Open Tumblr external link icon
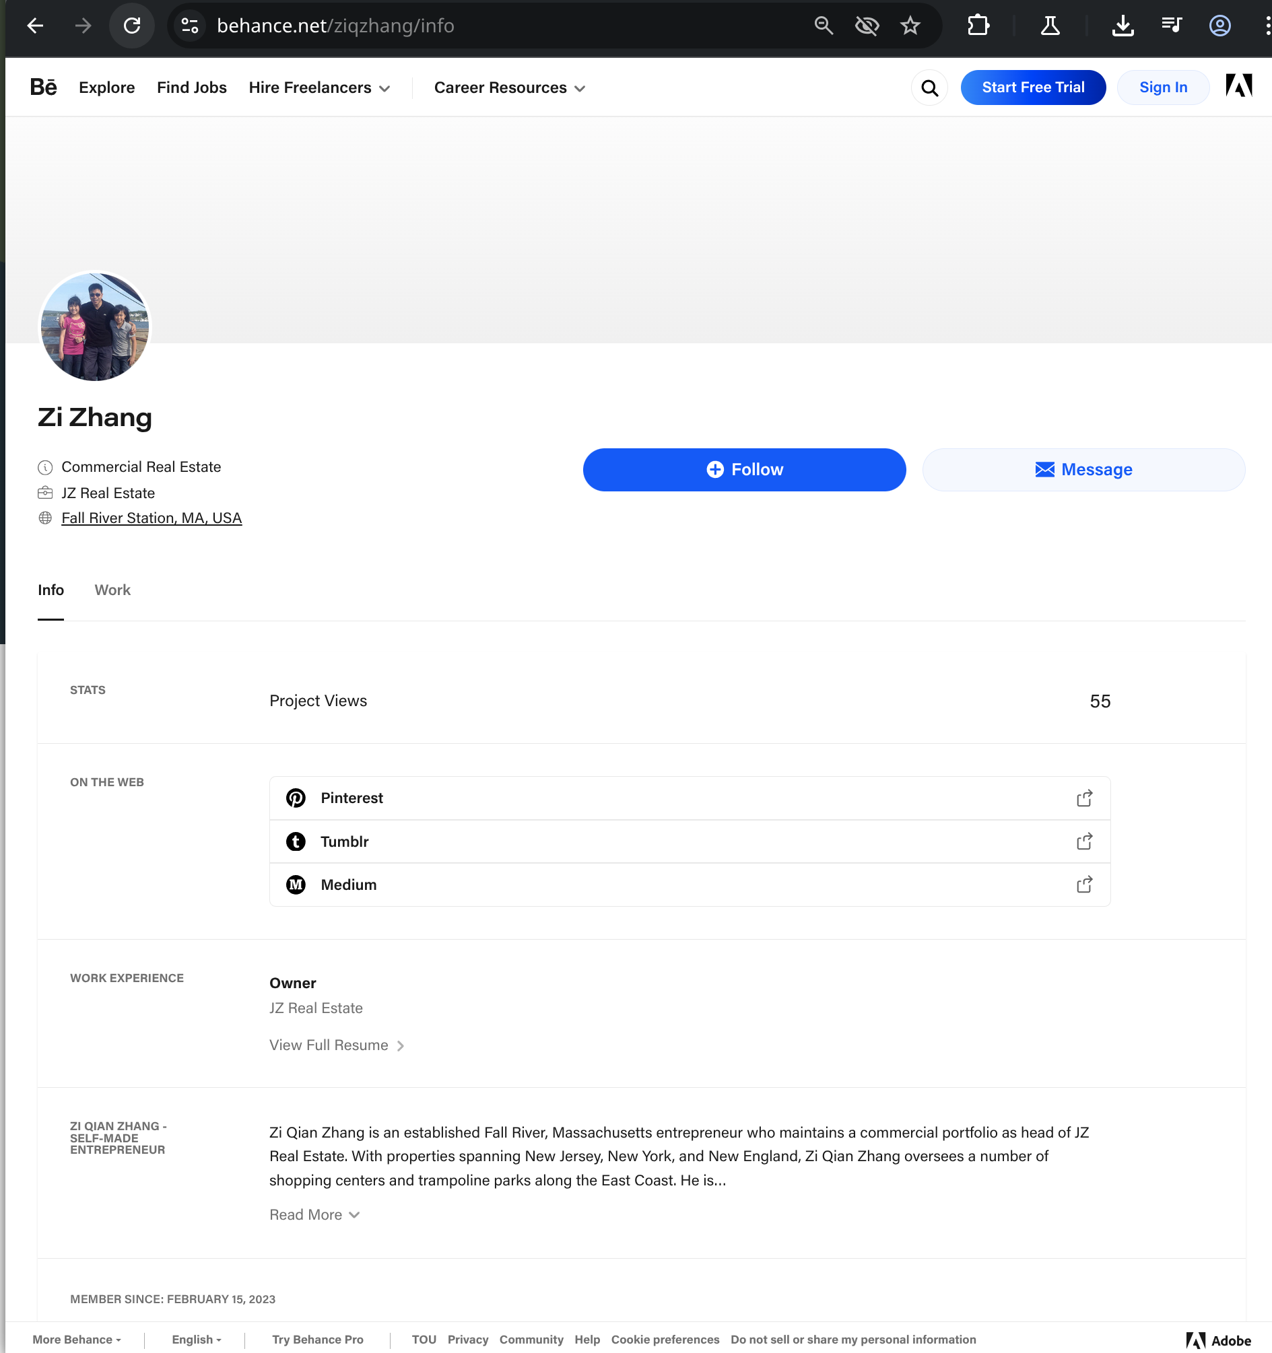Viewport: 1272px width, 1353px height. coord(1085,842)
